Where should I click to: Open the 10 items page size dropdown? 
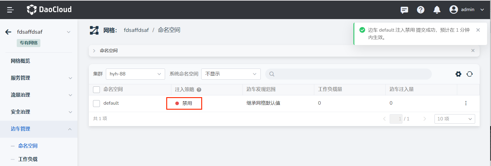tap(454, 119)
